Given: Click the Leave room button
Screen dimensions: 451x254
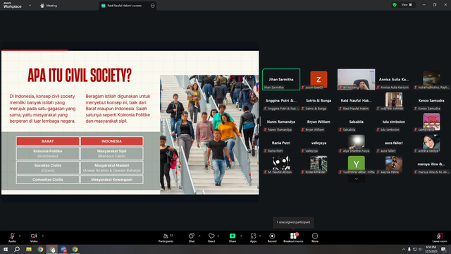Looking at the screenshot, I should pyautogui.click(x=440, y=238).
